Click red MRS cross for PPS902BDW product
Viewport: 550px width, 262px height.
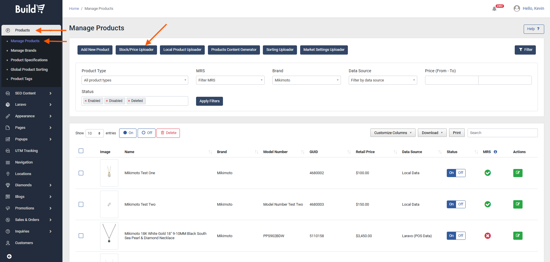[x=488, y=236]
